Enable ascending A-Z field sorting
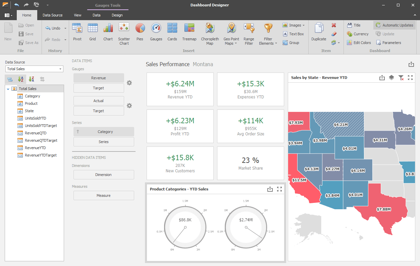 pyautogui.click(x=20, y=79)
